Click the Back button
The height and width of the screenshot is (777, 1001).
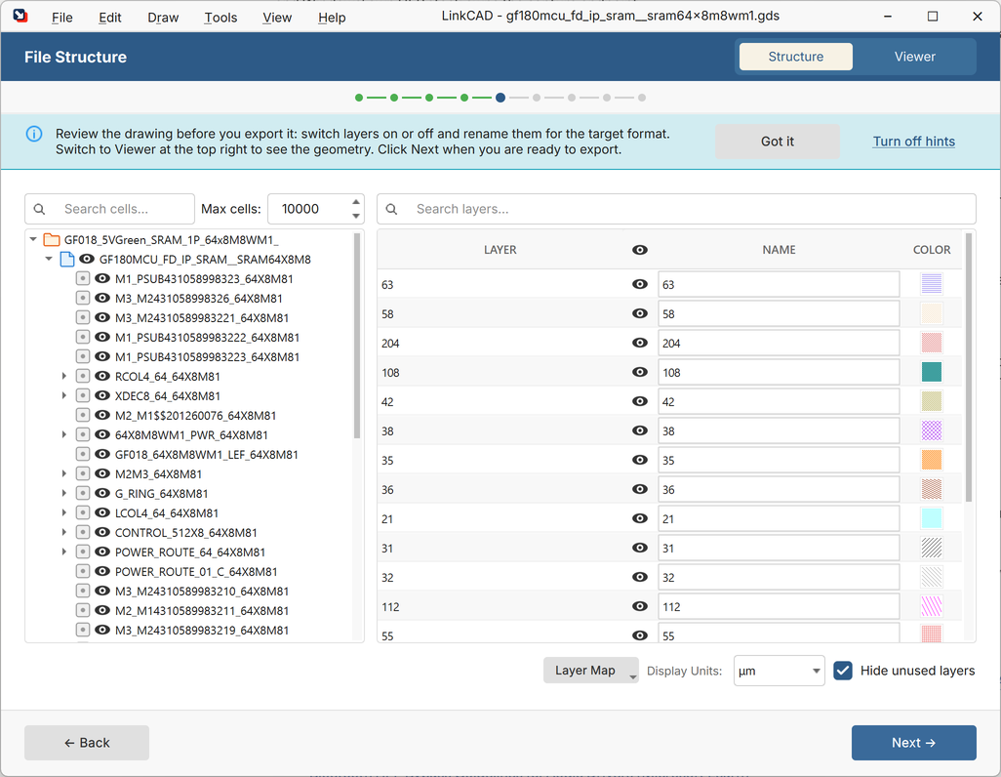click(87, 743)
